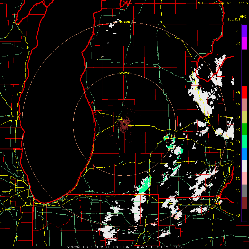Click the ND legend label
249x249 pixels.
coord(237,216)
